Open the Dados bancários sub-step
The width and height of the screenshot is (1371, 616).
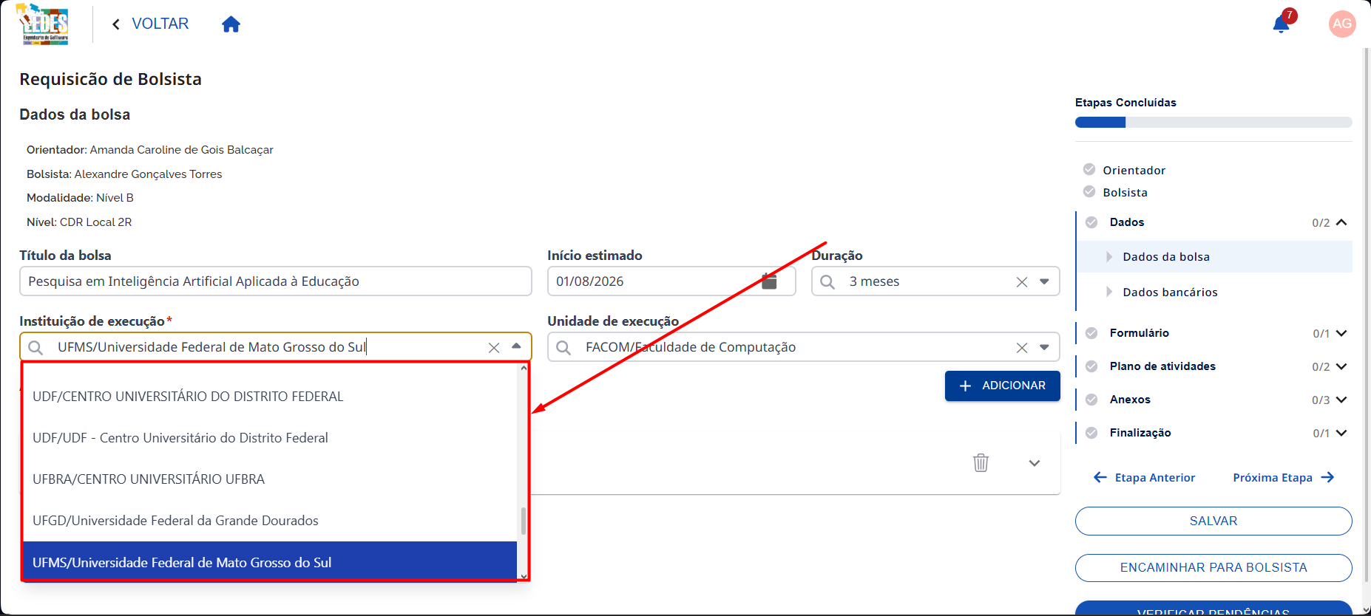[x=1214, y=292]
